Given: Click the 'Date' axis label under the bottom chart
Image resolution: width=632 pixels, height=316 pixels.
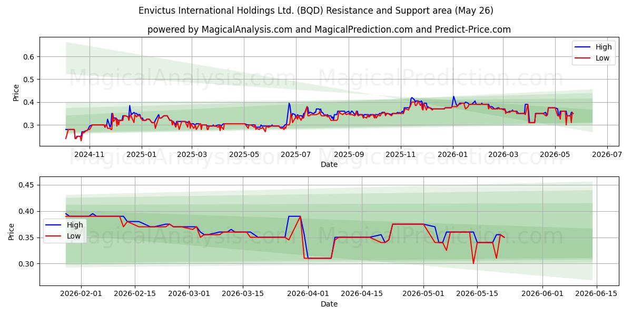Looking at the screenshot, I should 329,304.
